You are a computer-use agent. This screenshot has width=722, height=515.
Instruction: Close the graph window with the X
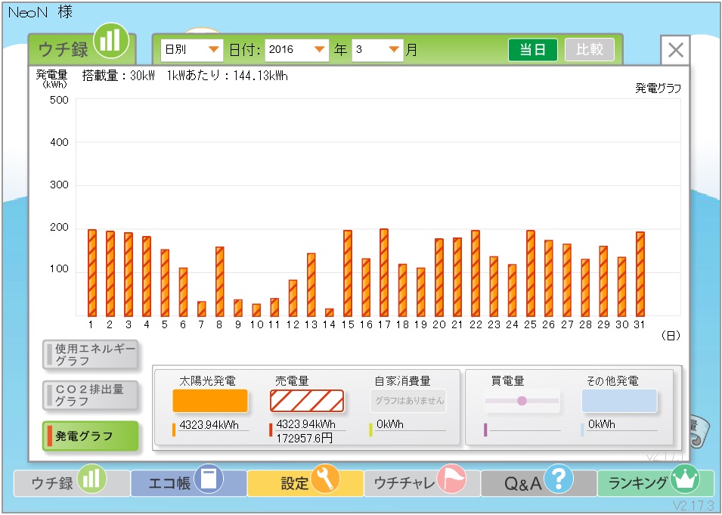click(x=675, y=50)
